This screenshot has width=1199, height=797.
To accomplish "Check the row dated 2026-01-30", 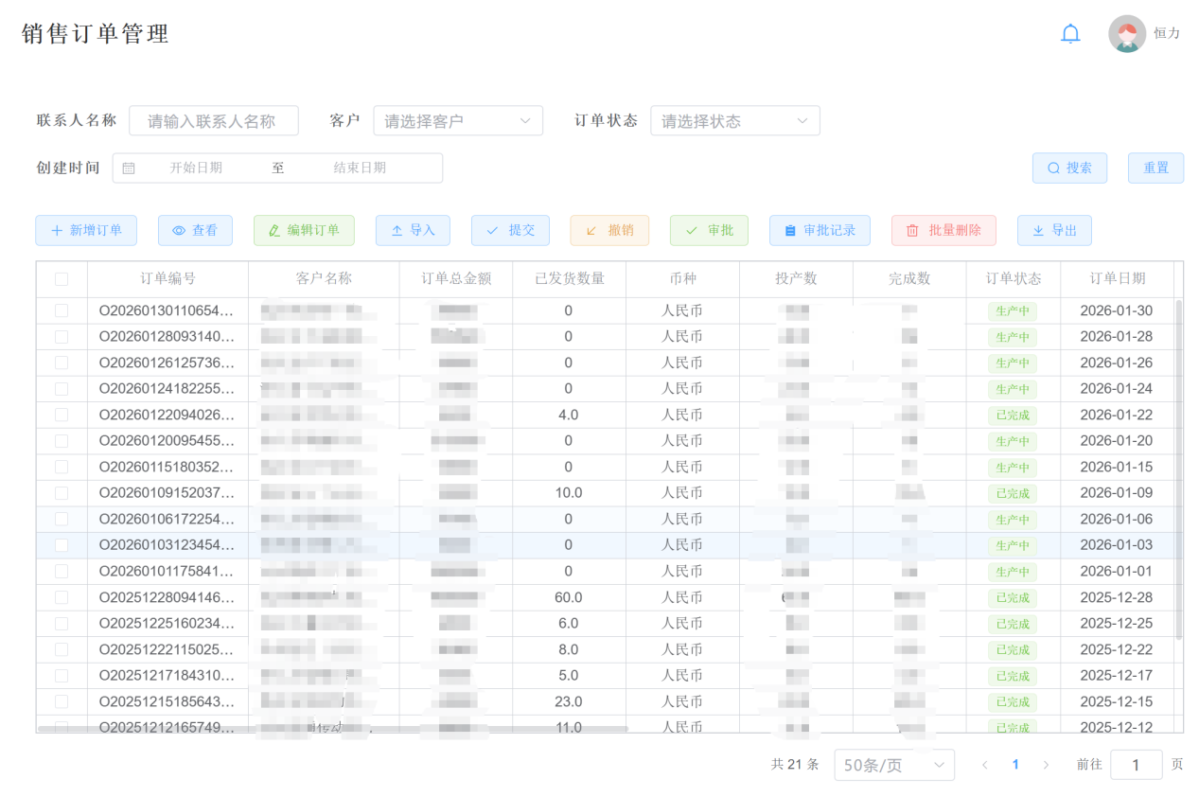I will pos(62,311).
